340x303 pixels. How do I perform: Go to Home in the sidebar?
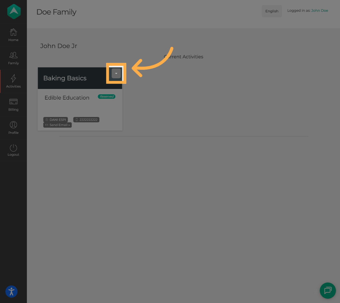click(13, 35)
